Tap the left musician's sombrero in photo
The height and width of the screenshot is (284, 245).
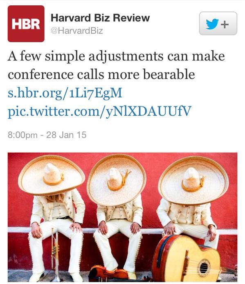[52, 175]
